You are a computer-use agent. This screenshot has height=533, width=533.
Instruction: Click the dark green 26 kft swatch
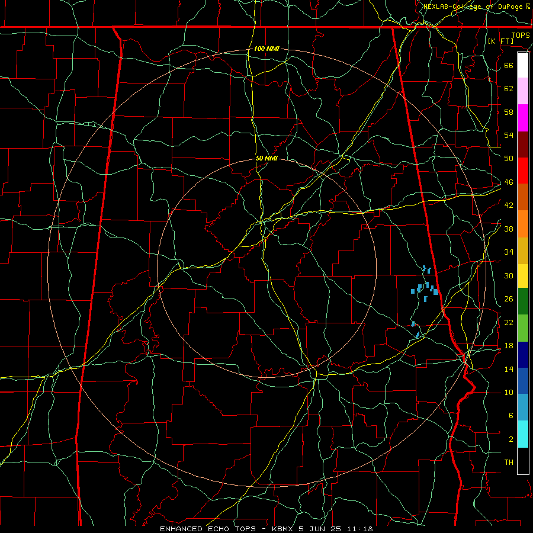(x=523, y=301)
